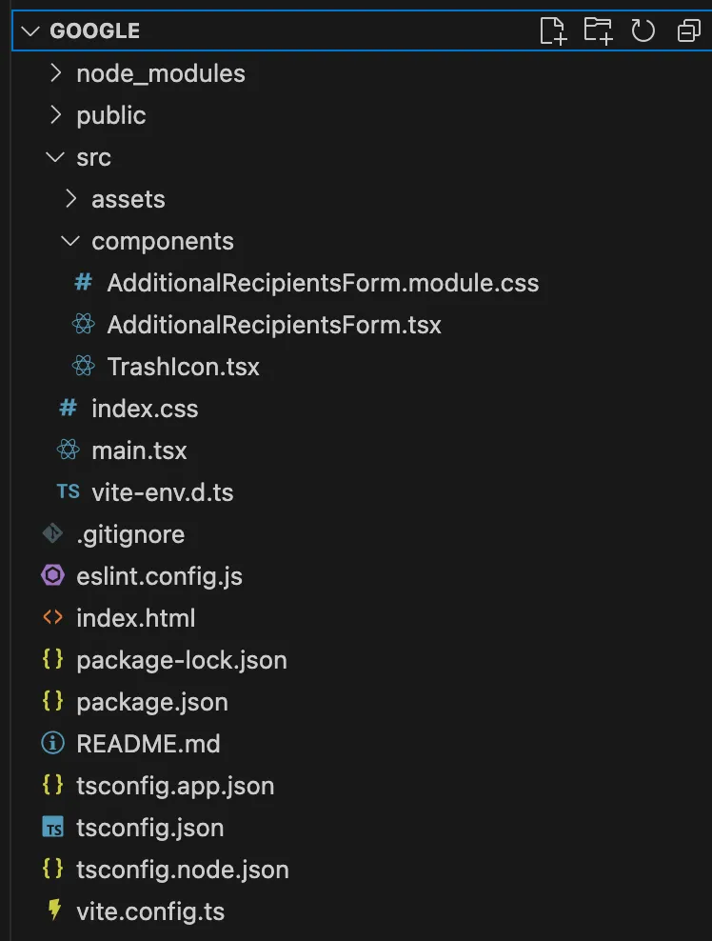Click the ESLint icon next to eslint.config.js
The height and width of the screenshot is (941, 712).
click(53, 576)
